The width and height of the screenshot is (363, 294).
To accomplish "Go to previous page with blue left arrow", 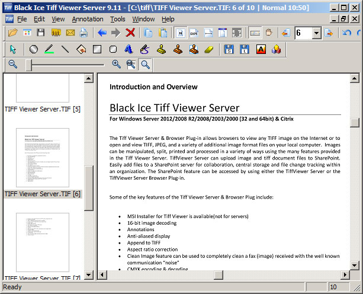I will click(x=102, y=33).
